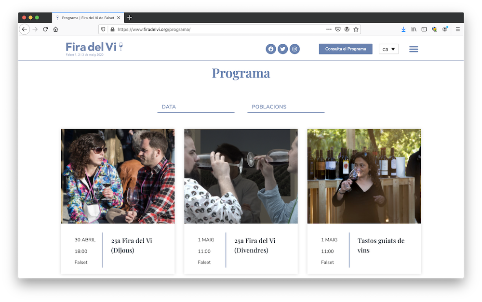Open the website hamburger menu

tap(414, 49)
